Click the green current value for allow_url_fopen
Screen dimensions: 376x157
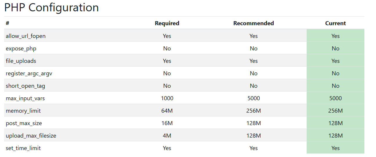tap(335, 36)
